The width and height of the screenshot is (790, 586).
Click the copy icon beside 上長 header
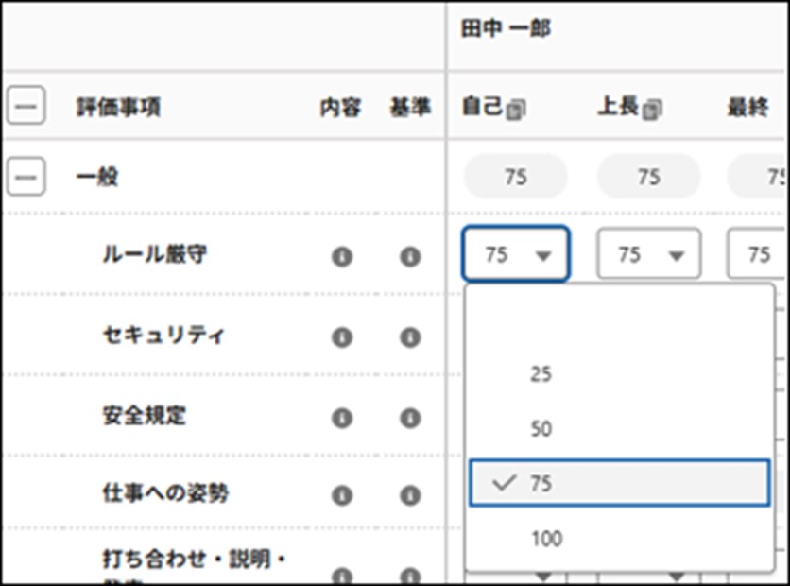652,109
